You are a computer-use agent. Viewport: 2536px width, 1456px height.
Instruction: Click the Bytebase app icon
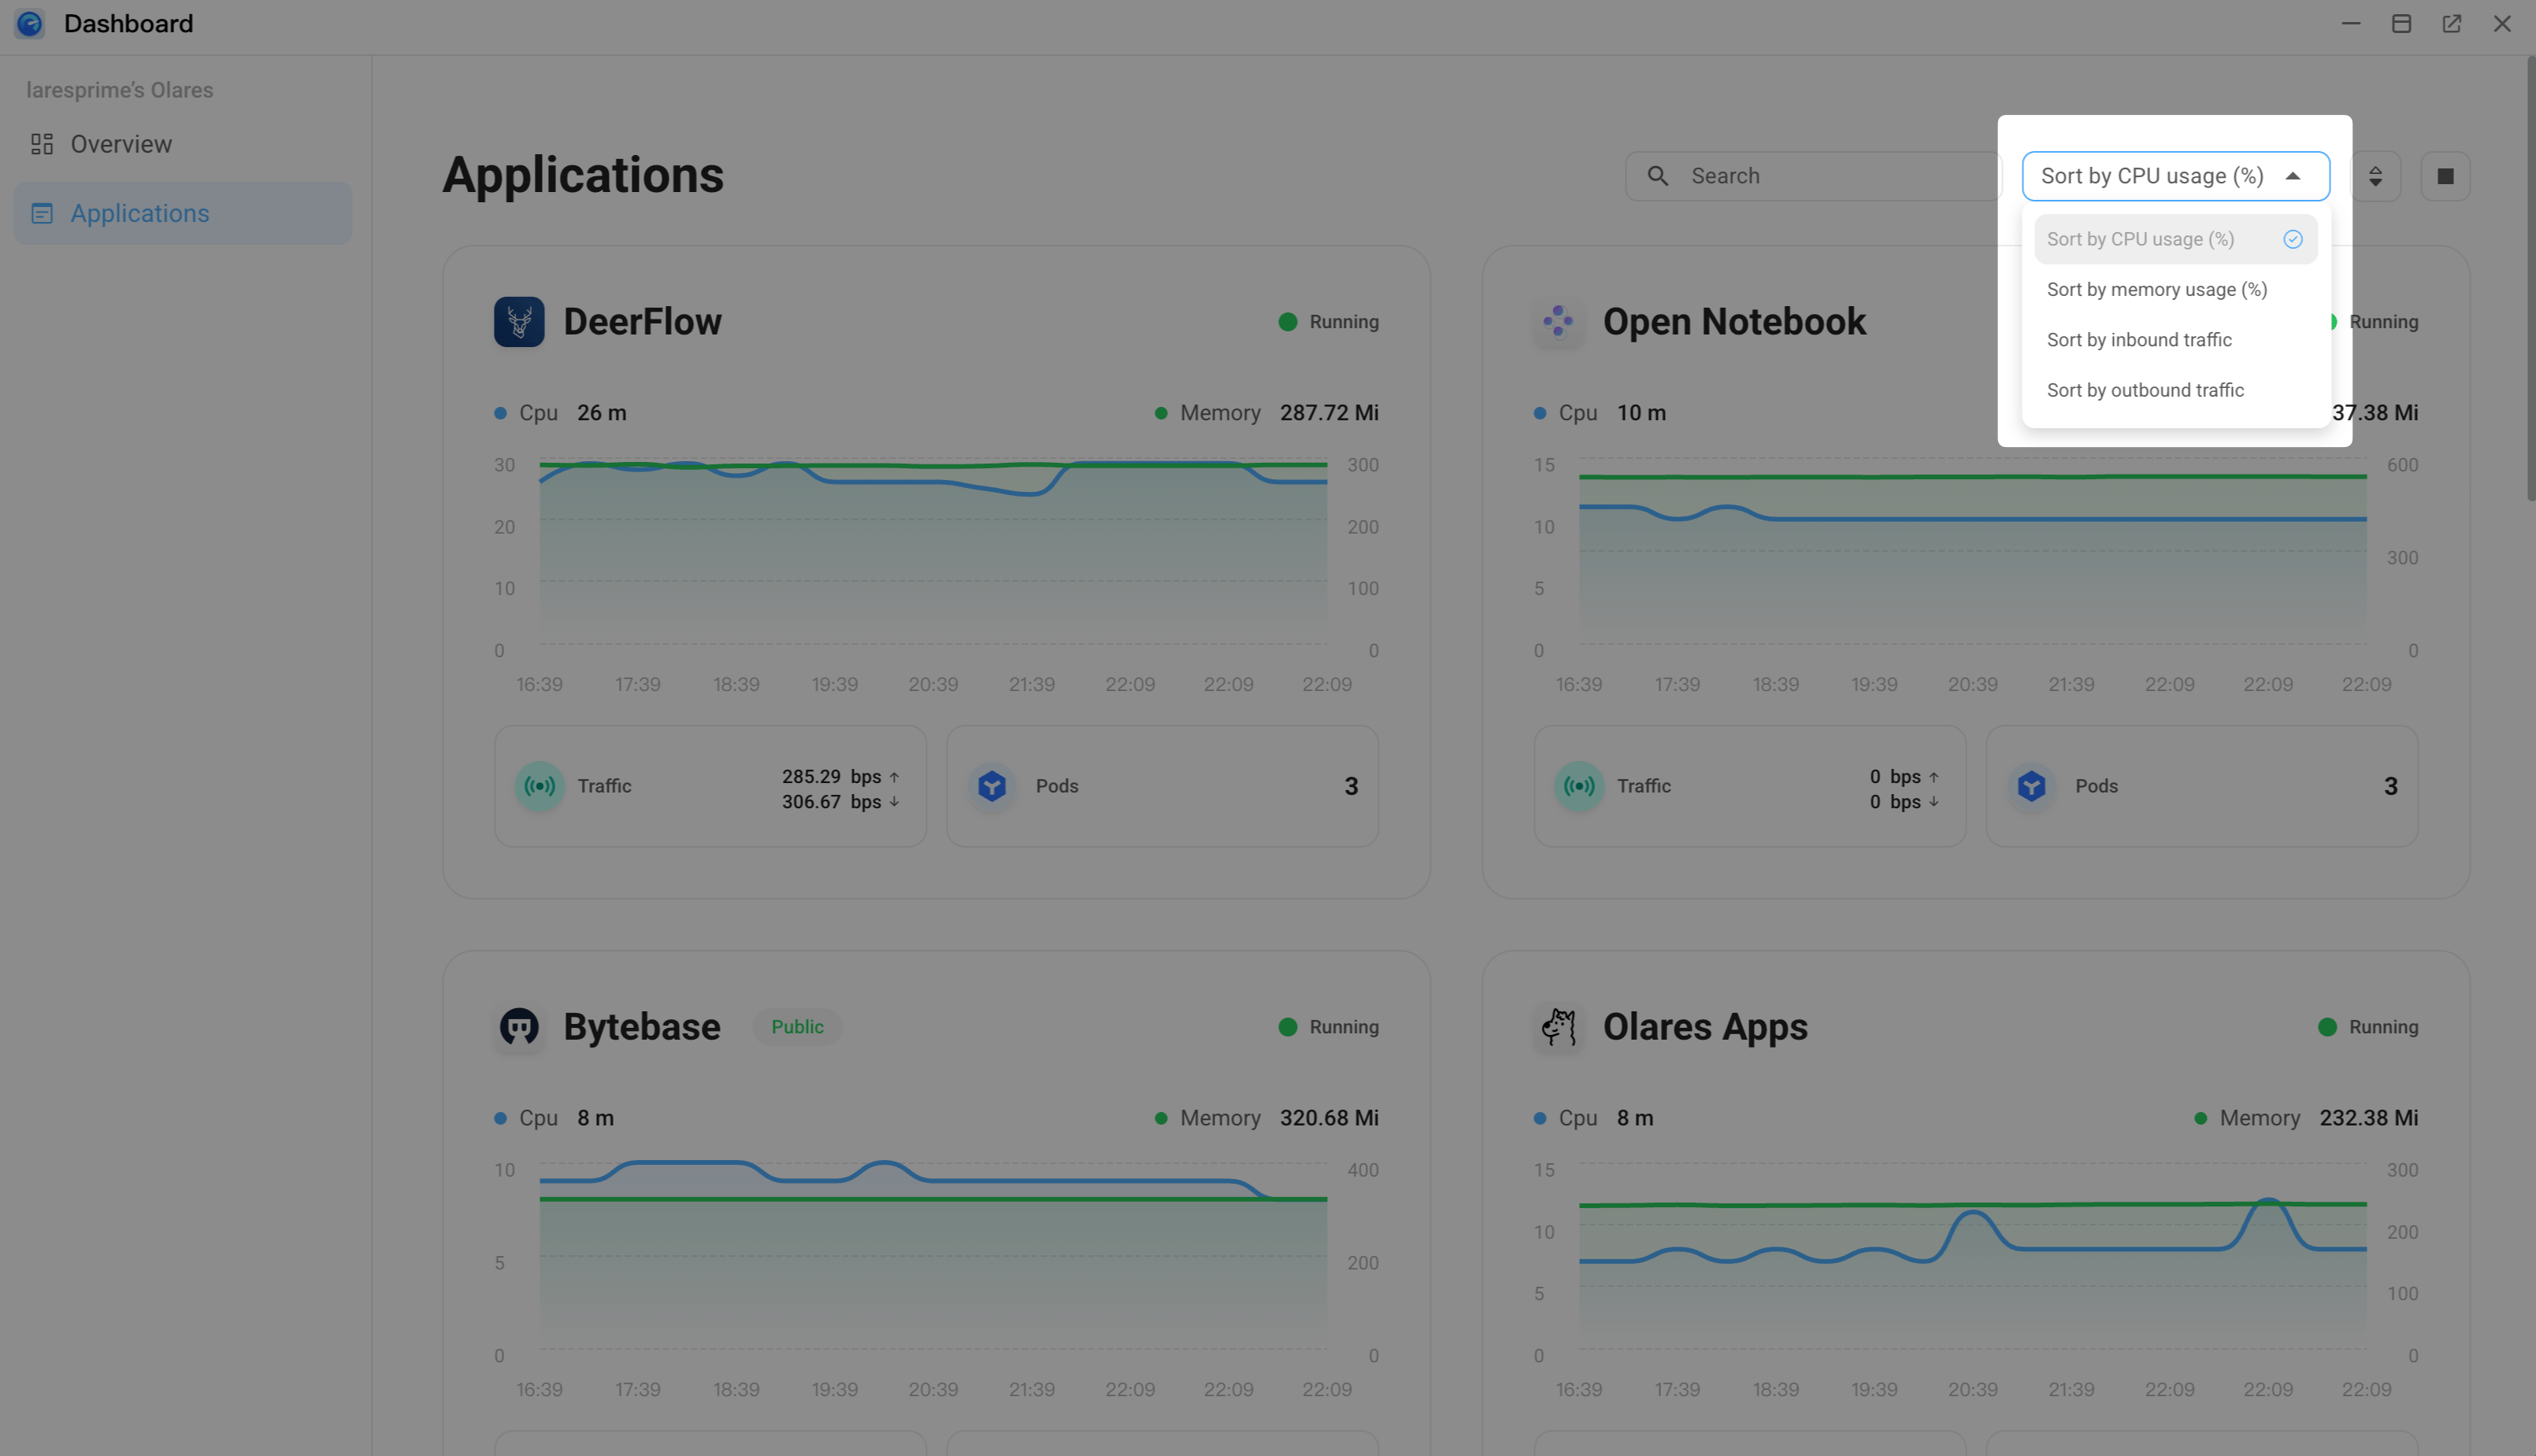tap(519, 1026)
